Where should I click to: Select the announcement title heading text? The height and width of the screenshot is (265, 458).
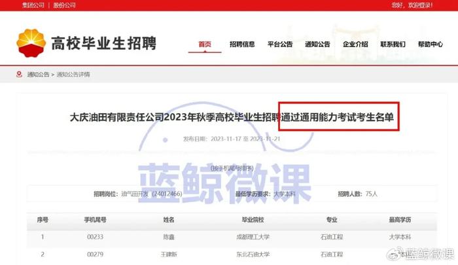(232, 117)
